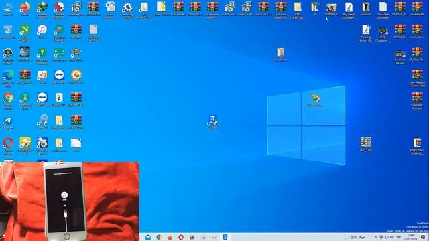Screen dimensions: 429x241
Task: Open the taskbar clock and date
Action: pyautogui.click(x=410, y=237)
